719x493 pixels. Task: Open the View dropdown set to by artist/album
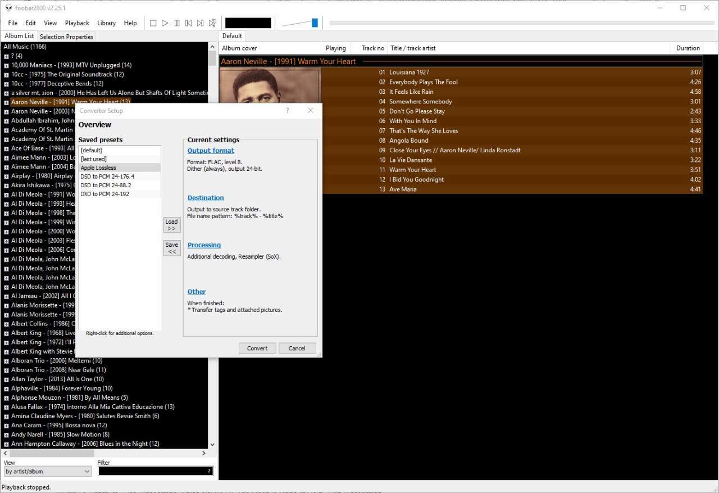(47, 471)
